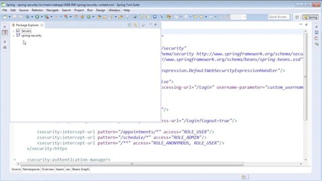
Task: Open the Design menu
Action: (101, 10)
